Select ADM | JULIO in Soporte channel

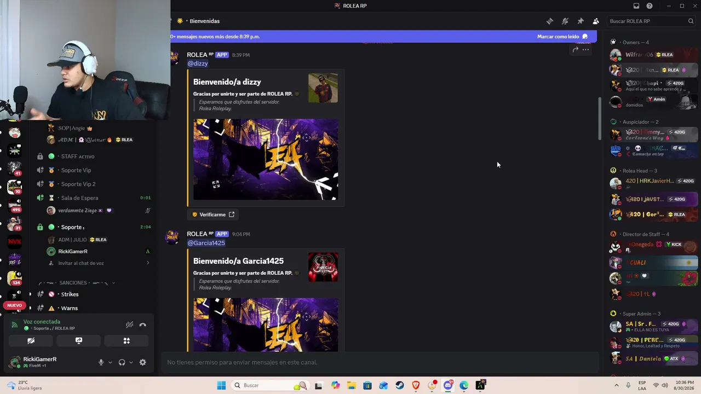click(x=72, y=240)
